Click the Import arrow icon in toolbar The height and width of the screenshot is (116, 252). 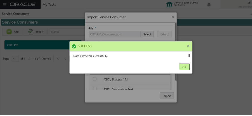[x=31, y=32]
